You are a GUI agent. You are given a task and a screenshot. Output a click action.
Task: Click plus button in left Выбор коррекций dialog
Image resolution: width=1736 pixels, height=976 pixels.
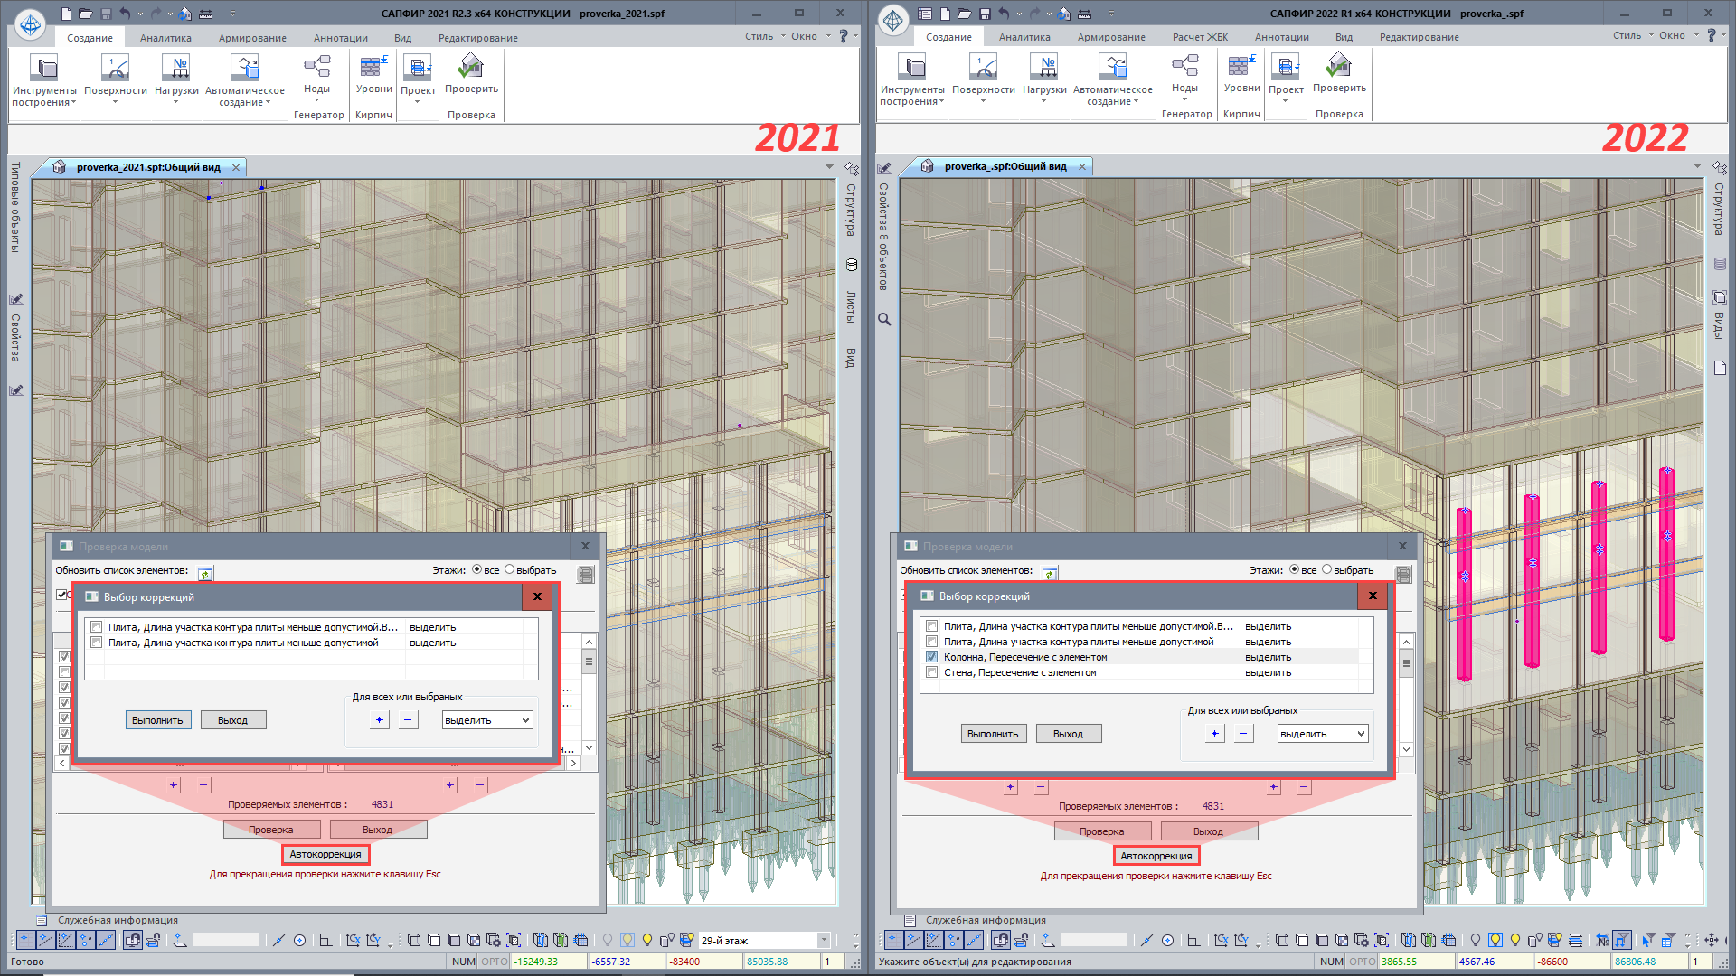[380, 720]
